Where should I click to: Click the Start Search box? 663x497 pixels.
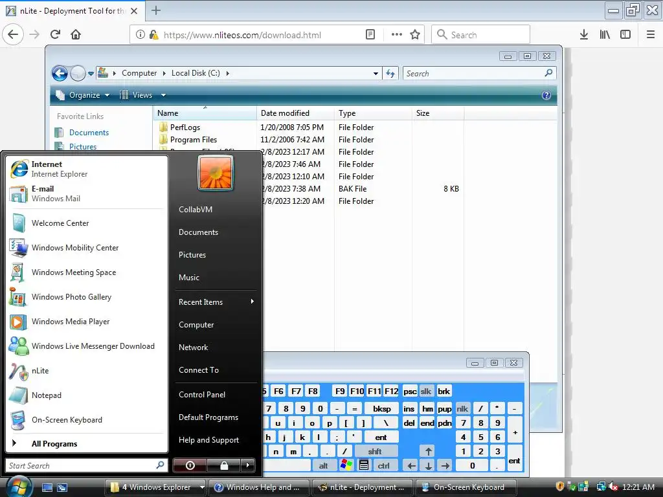86,465
